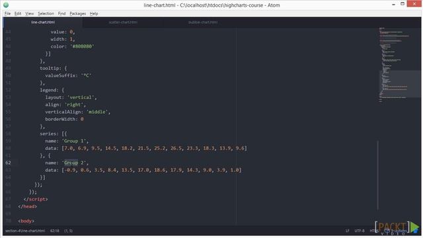The image size is (423, 238).
Task: Open the View menu
Action: tap(29, 13)
